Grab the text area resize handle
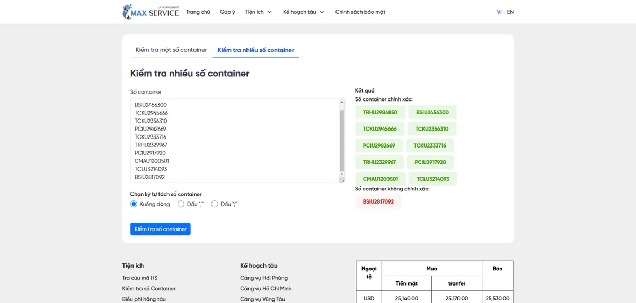The image size is (636, 303). [x=342, y=180]
